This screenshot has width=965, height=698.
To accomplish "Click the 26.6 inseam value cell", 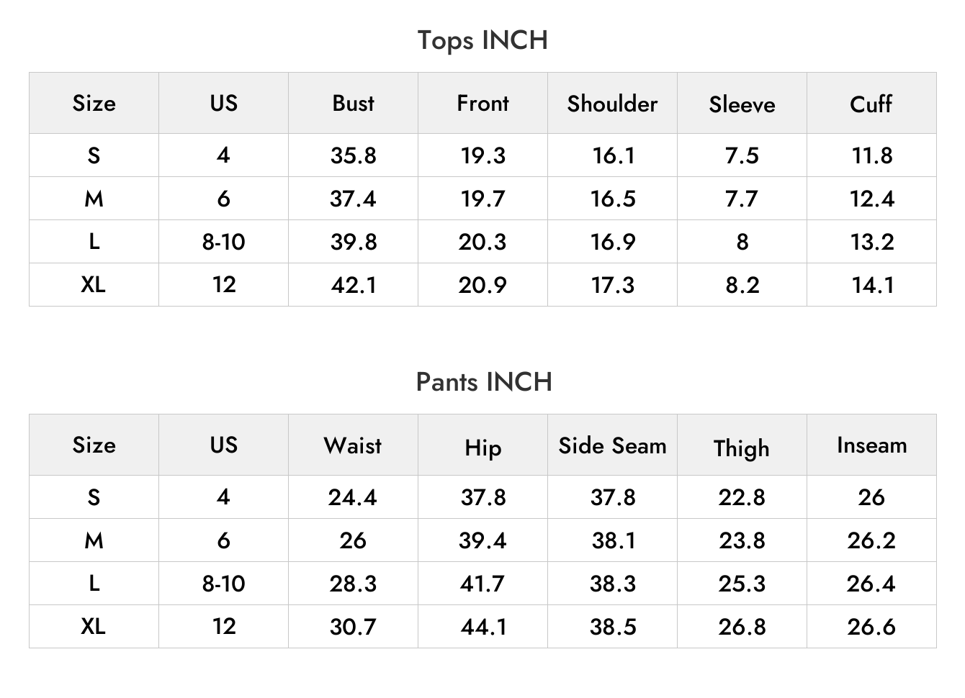I will pos(871,627).
